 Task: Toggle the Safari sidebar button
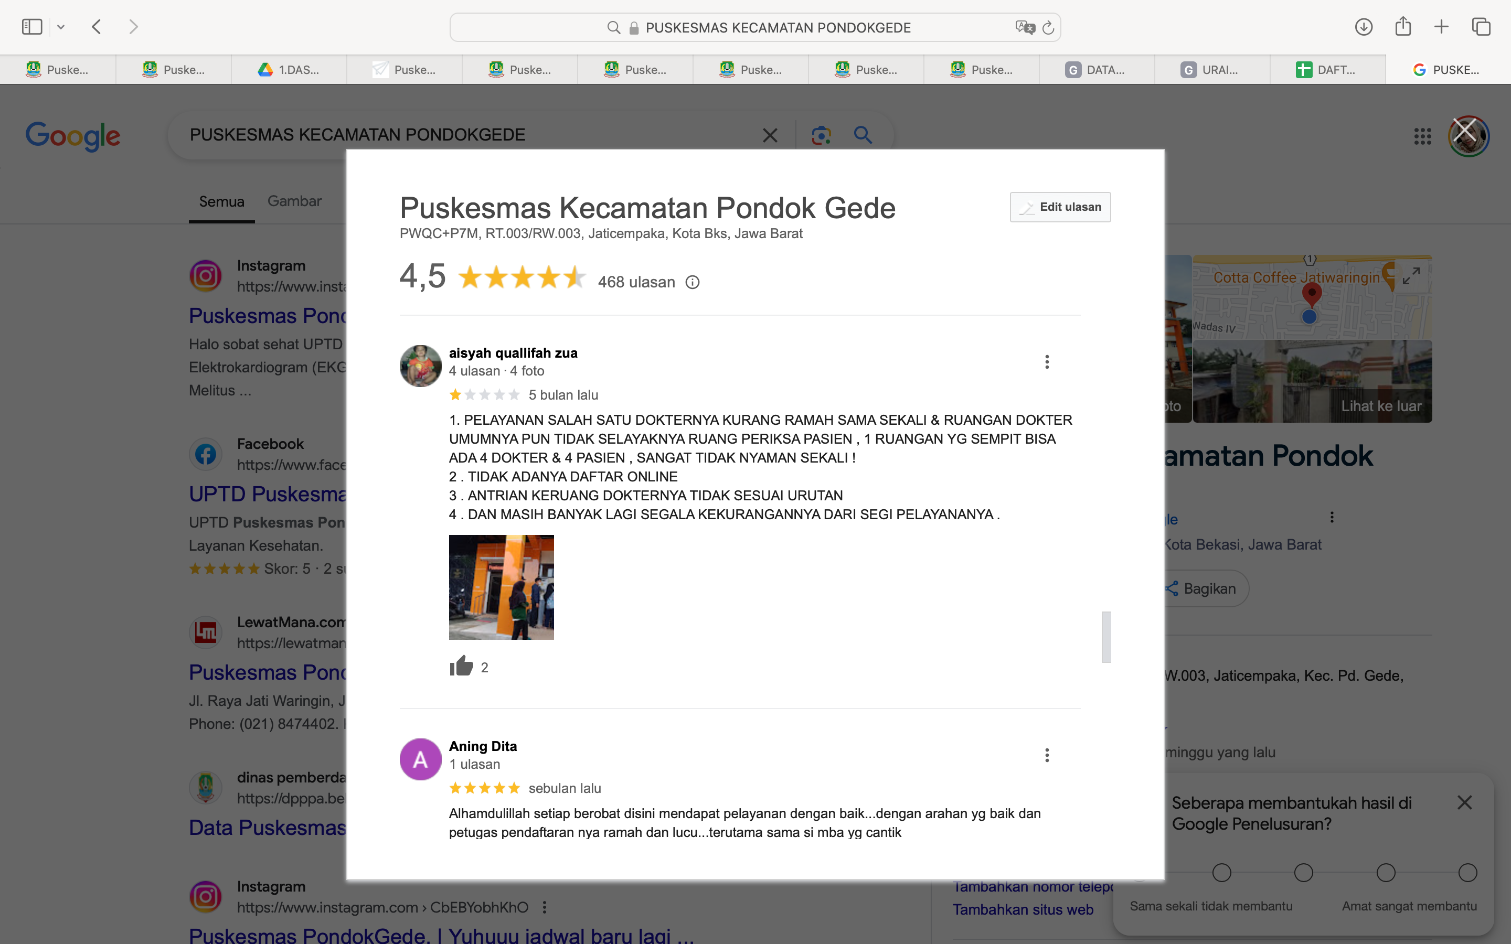(x=32, y=27)
